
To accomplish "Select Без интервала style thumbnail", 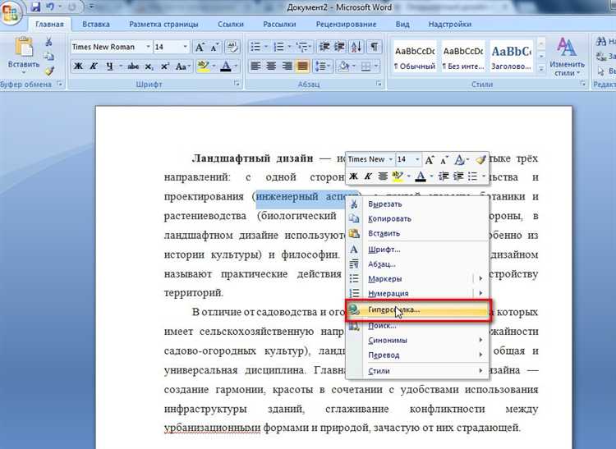I will tap(463, 56).
